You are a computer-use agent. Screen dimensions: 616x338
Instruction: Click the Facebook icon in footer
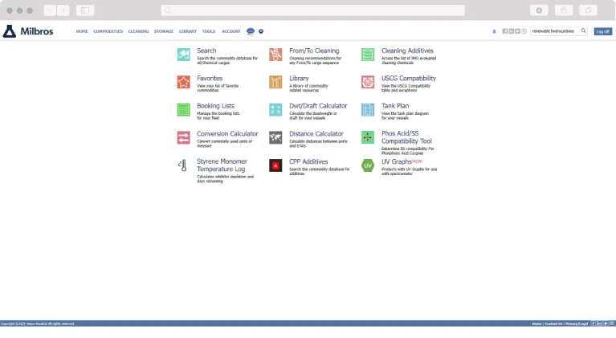pyautogui.click(x=594, y=324)
